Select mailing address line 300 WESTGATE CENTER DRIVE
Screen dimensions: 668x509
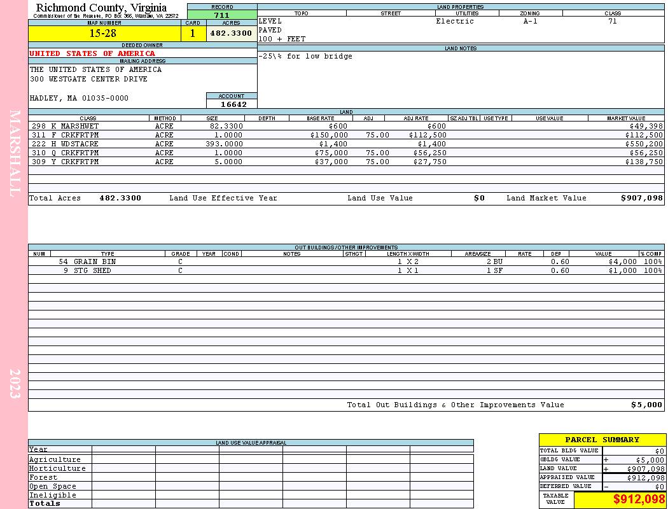click(88, 80)
